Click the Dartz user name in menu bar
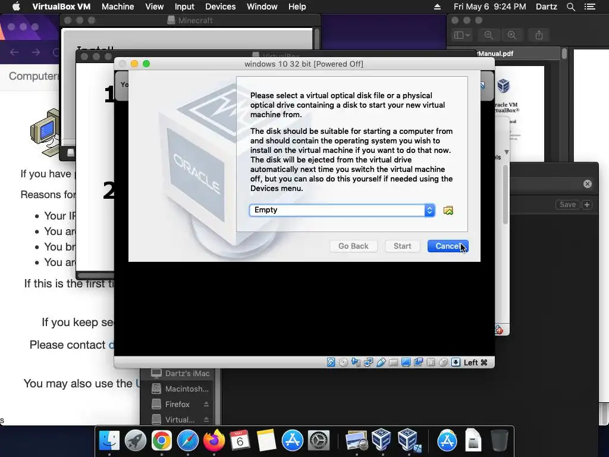The width and height of the screenshot is (609, 457). pos(546,7)
